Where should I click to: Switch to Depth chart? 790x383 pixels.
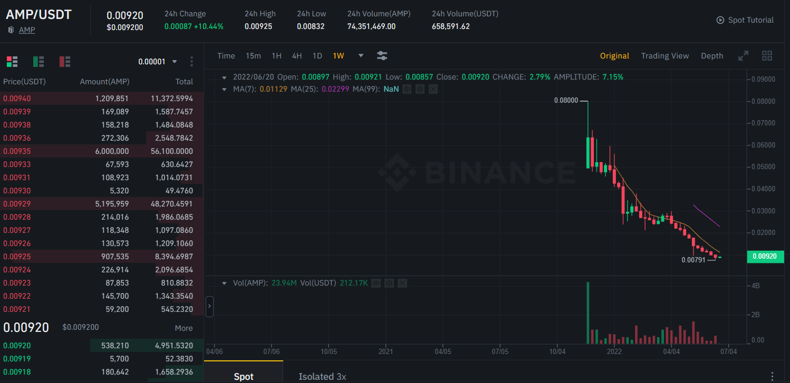(712, 56)
